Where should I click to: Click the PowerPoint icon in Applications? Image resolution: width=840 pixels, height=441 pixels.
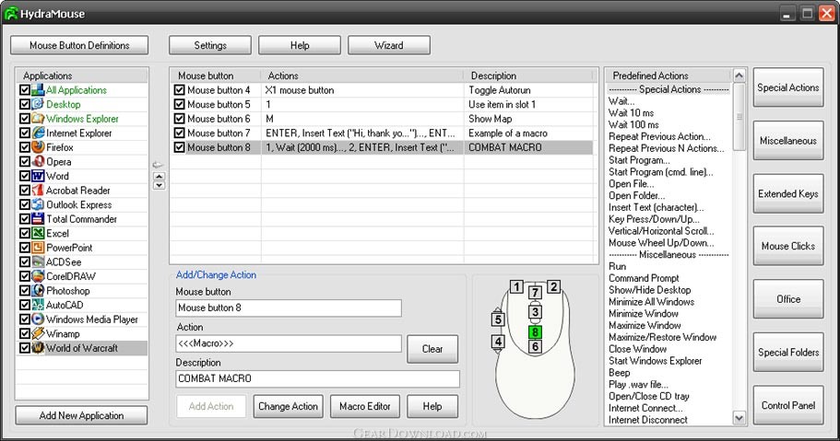click(38, 248)
